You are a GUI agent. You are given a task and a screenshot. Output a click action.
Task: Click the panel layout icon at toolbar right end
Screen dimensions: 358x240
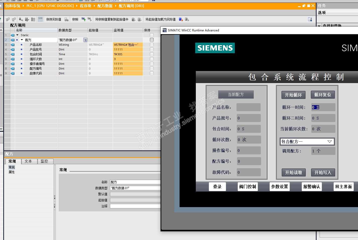pyautogui.click(x=310, y=19)
